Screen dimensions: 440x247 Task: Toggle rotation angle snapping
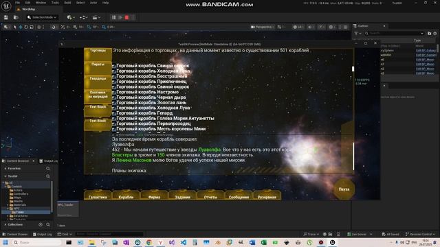pos(89,27)
